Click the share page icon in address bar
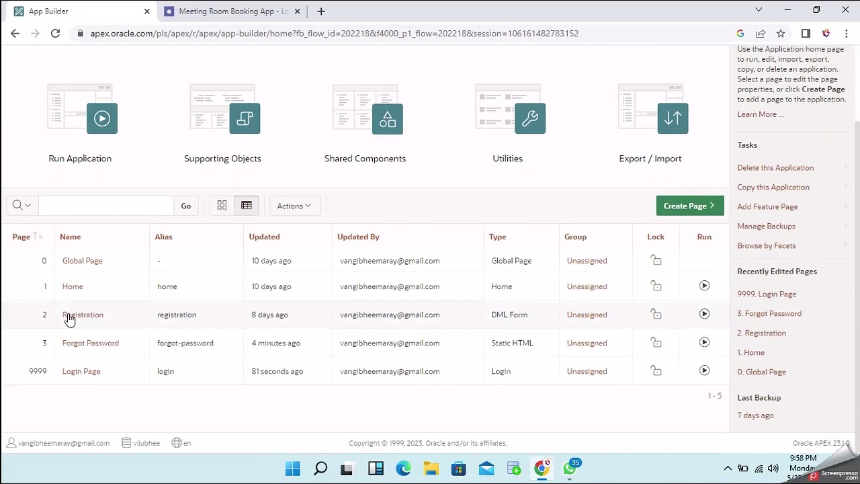 [x=761, y=34]
